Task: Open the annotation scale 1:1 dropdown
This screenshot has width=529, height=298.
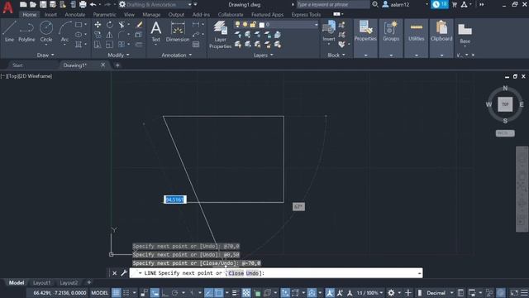Action: point(369,292)
